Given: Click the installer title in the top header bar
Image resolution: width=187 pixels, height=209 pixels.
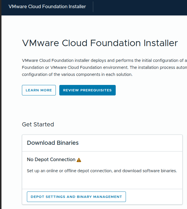Looking at the screenshot, I should pos(47,6).
